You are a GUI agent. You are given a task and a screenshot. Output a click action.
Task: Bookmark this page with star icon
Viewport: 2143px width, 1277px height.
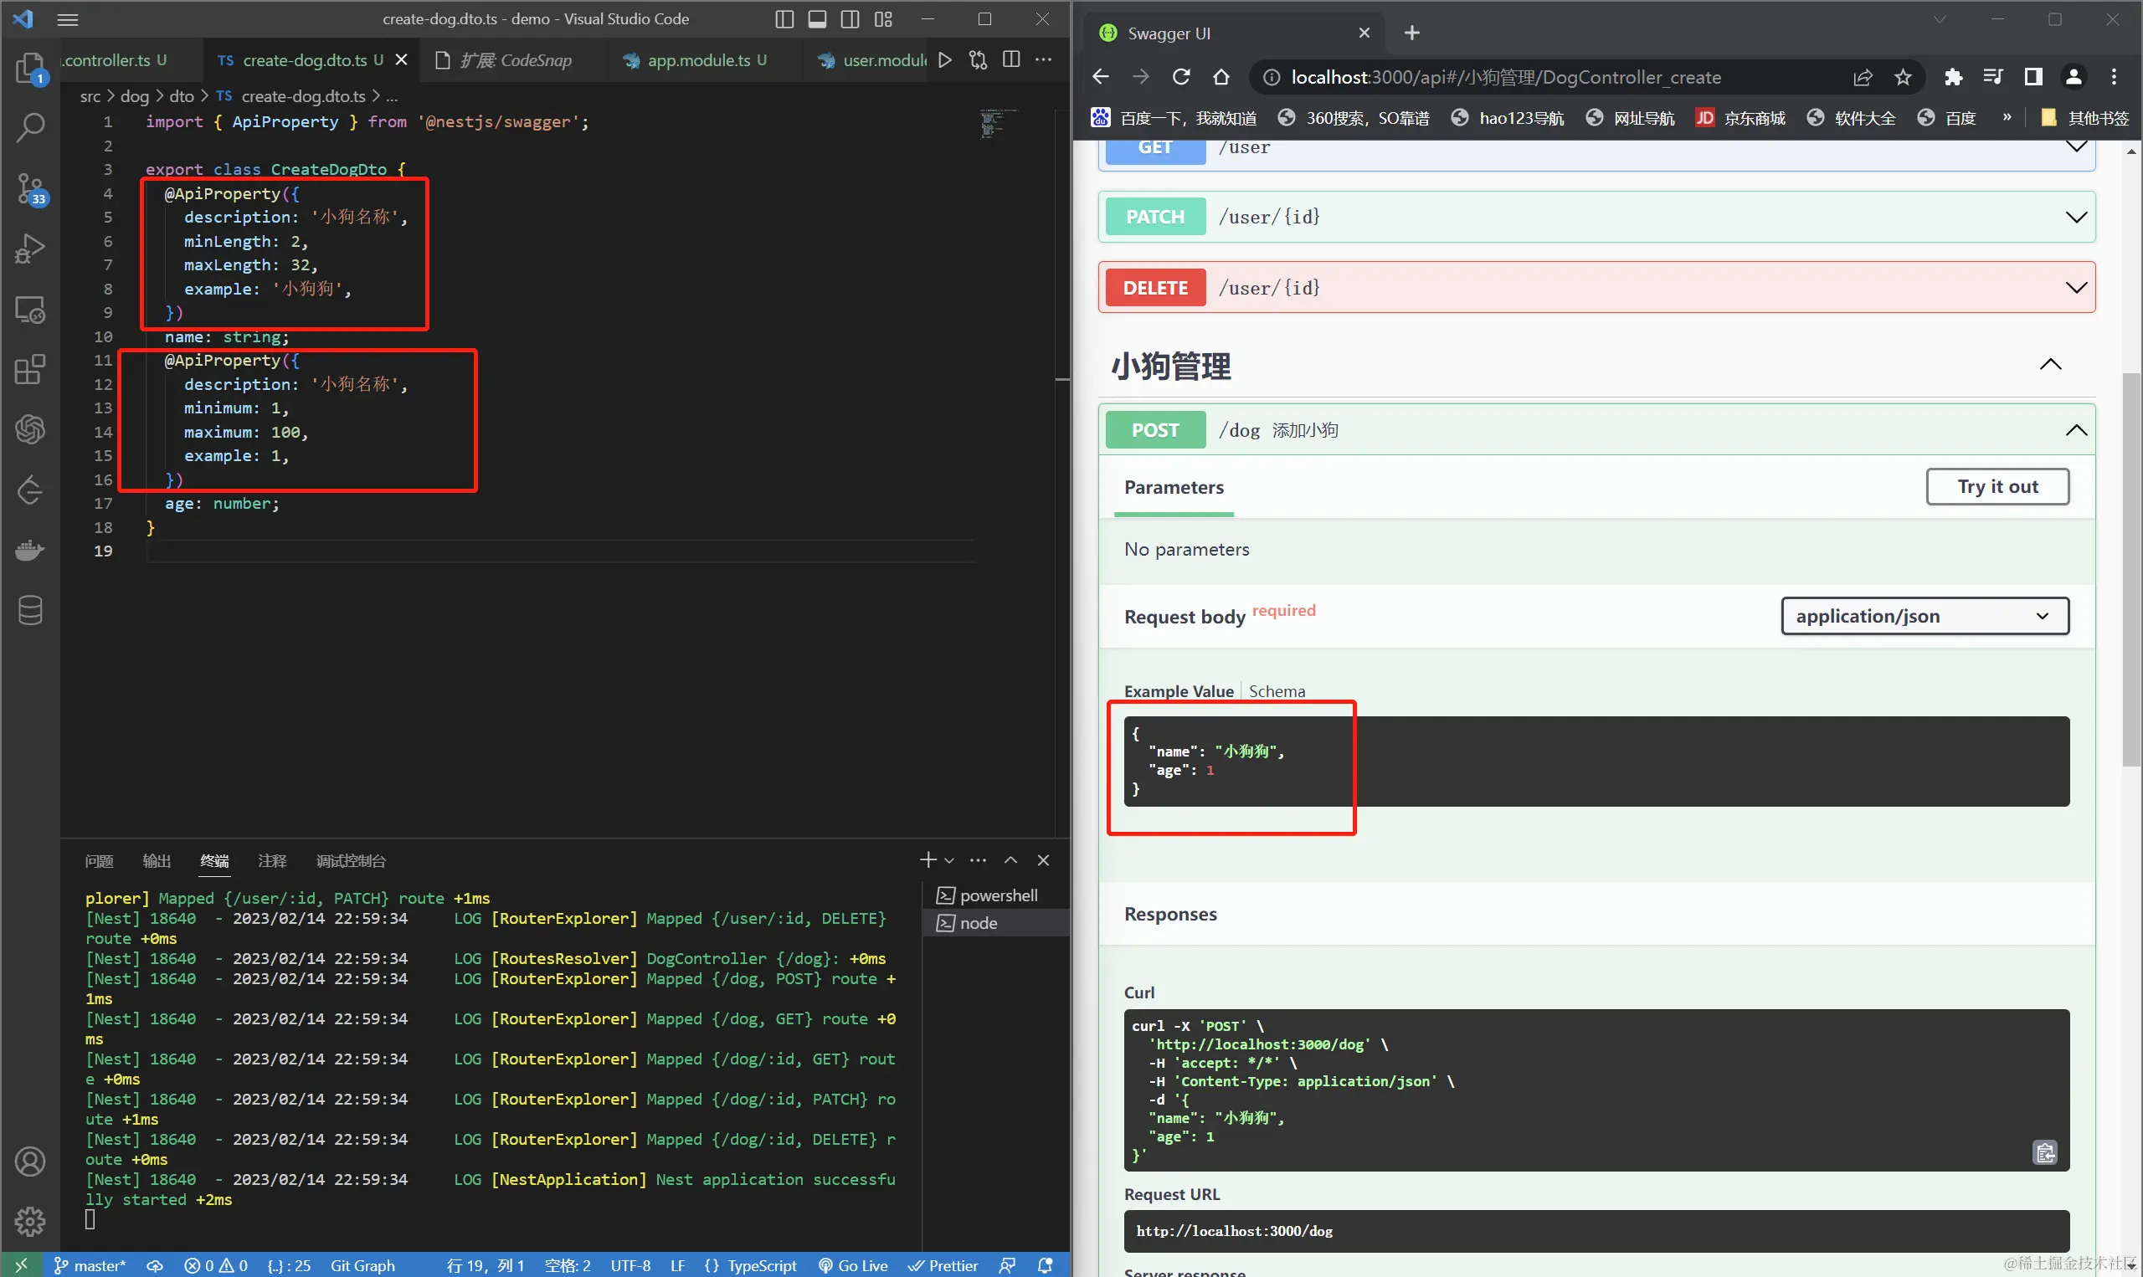click(x=1903, y=78)
